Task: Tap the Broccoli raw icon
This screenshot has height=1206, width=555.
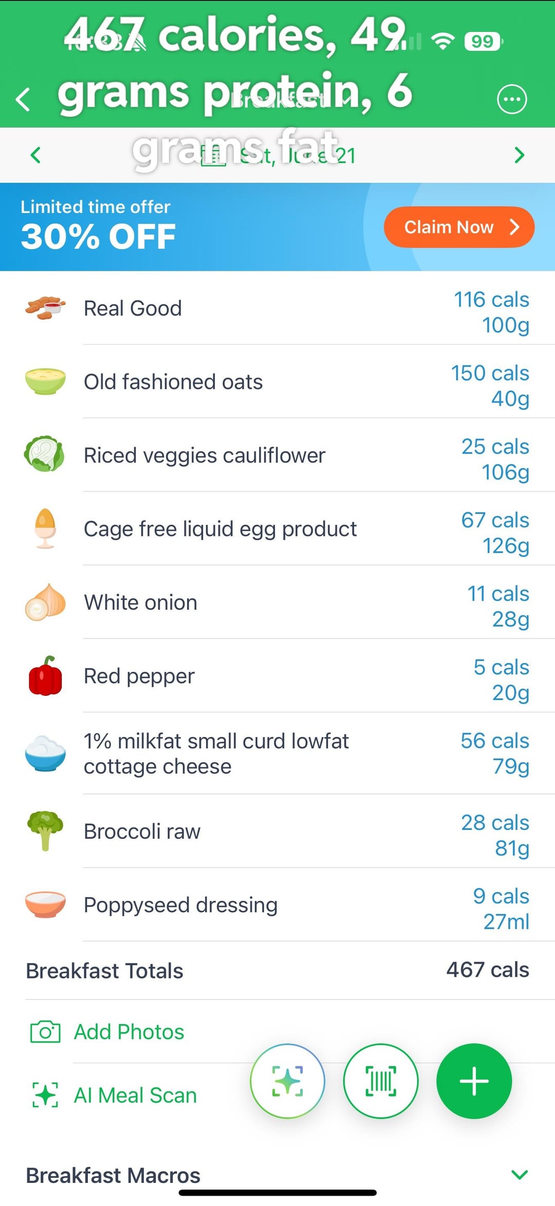Action: [45, 831]
